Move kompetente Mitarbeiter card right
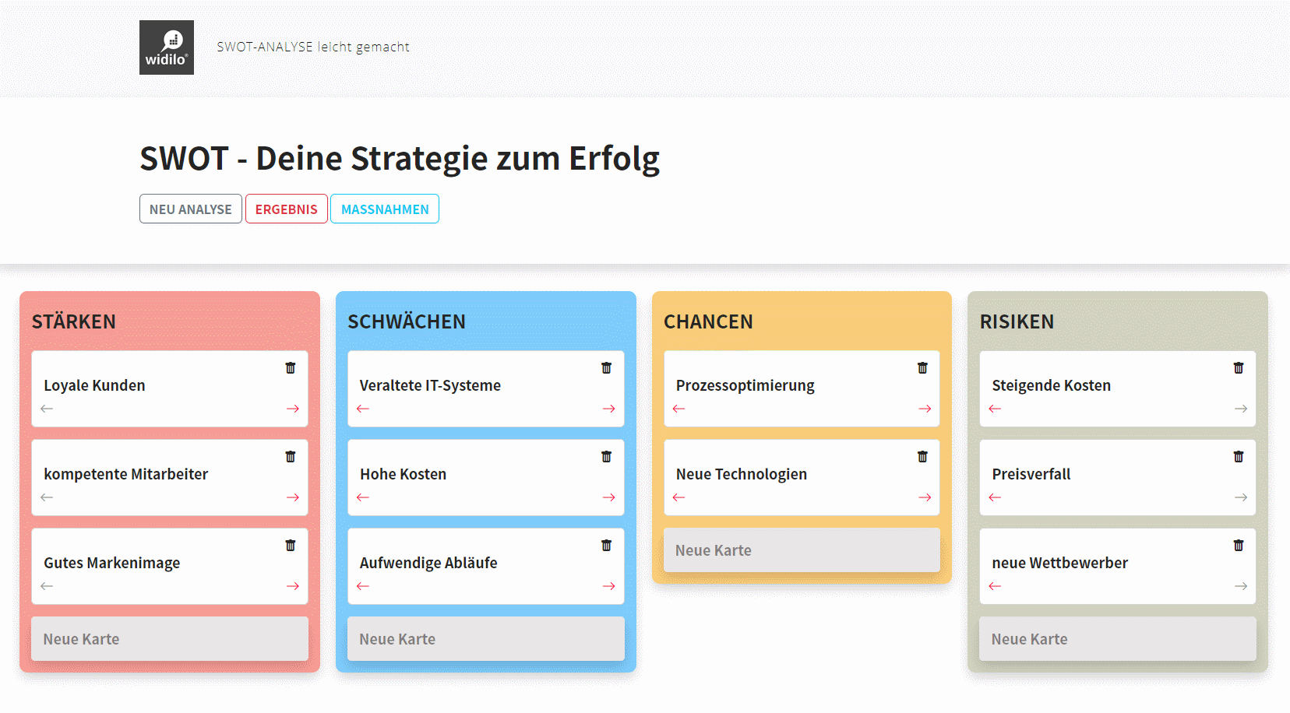 293,497
